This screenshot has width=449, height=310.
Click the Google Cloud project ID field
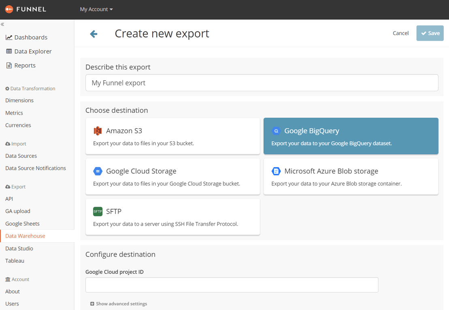point(232,285)
